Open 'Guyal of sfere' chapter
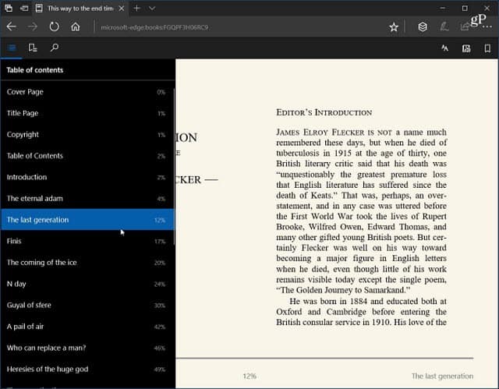Viewport: 499px width, 389px height. [87, 305]
